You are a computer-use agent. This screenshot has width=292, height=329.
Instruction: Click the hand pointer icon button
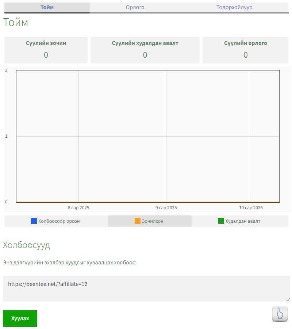(x=280, y=314)
